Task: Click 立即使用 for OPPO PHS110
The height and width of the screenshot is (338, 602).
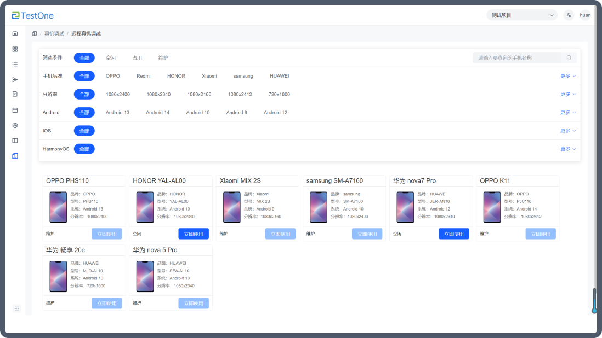Action: 107,234
